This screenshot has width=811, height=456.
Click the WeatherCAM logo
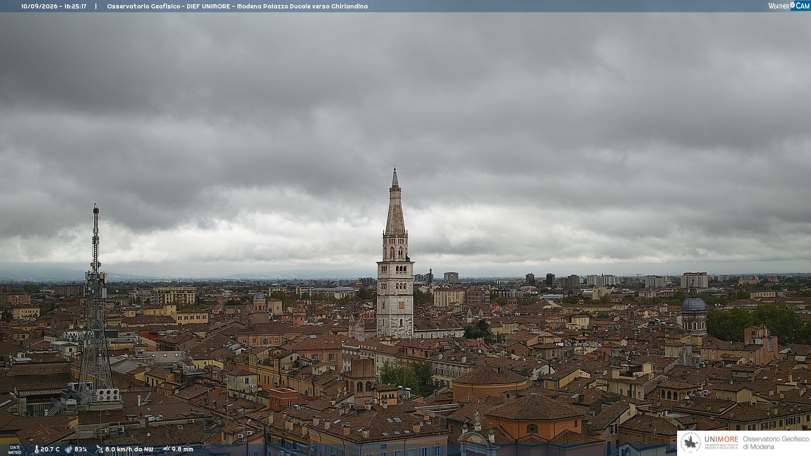click(789, 6)
